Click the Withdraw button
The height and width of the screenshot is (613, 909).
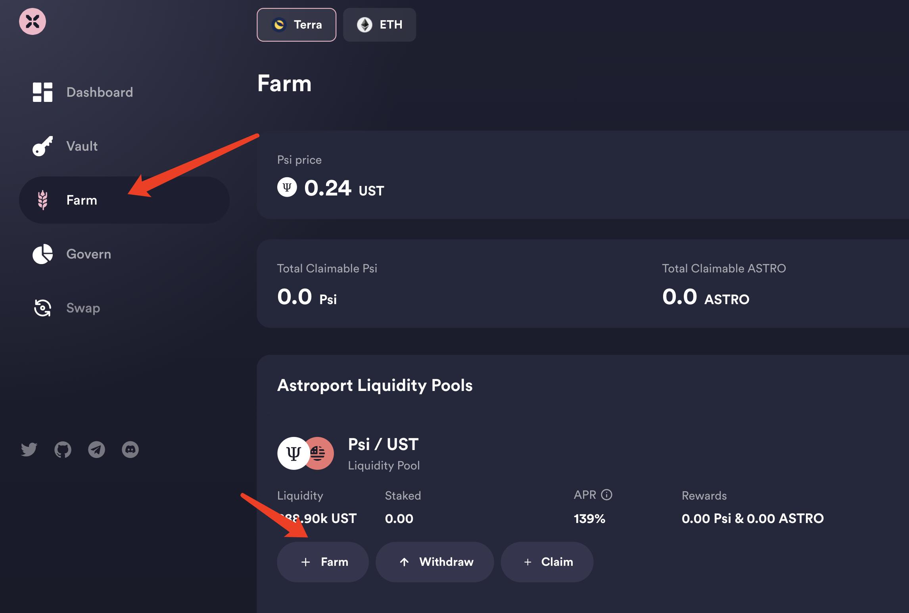click(x=435, y=562)
